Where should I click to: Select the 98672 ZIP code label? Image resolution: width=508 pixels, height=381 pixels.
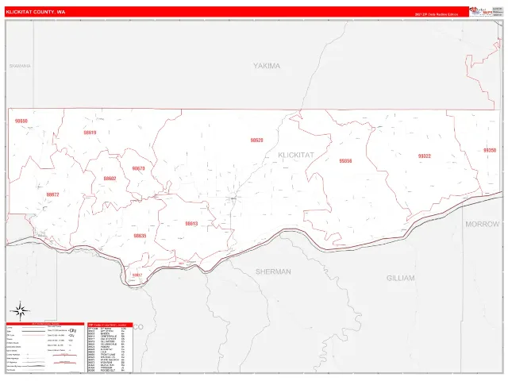(52, 194)
